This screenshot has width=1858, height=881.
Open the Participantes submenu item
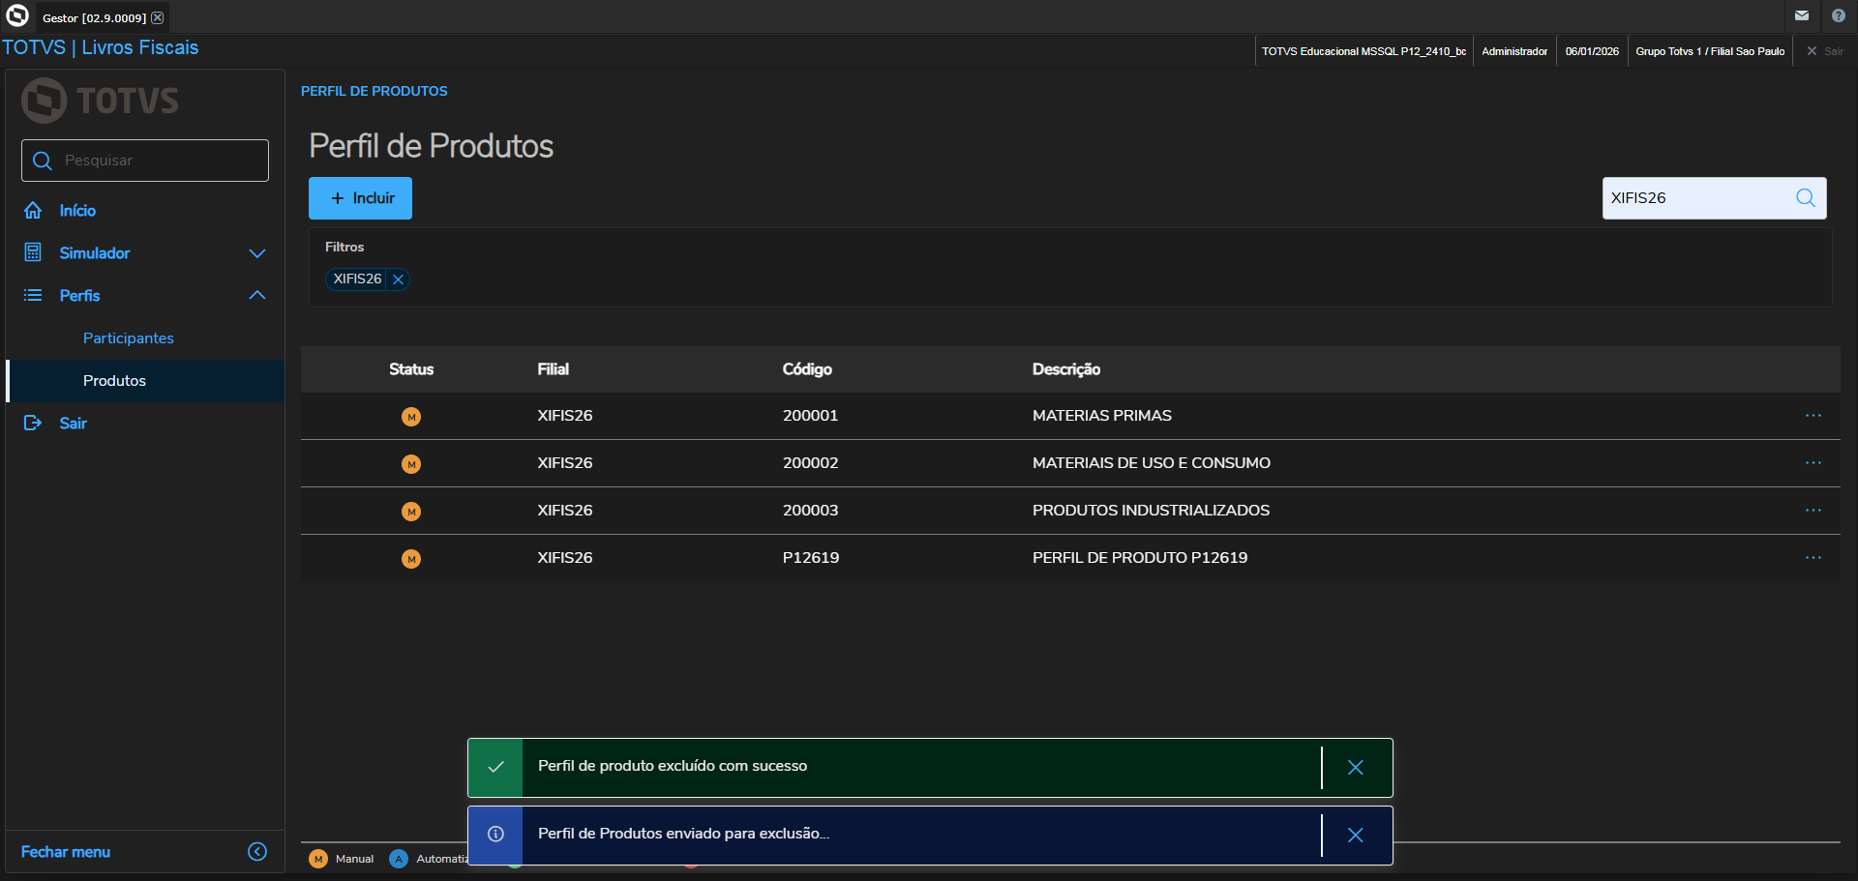coord(129,338)
